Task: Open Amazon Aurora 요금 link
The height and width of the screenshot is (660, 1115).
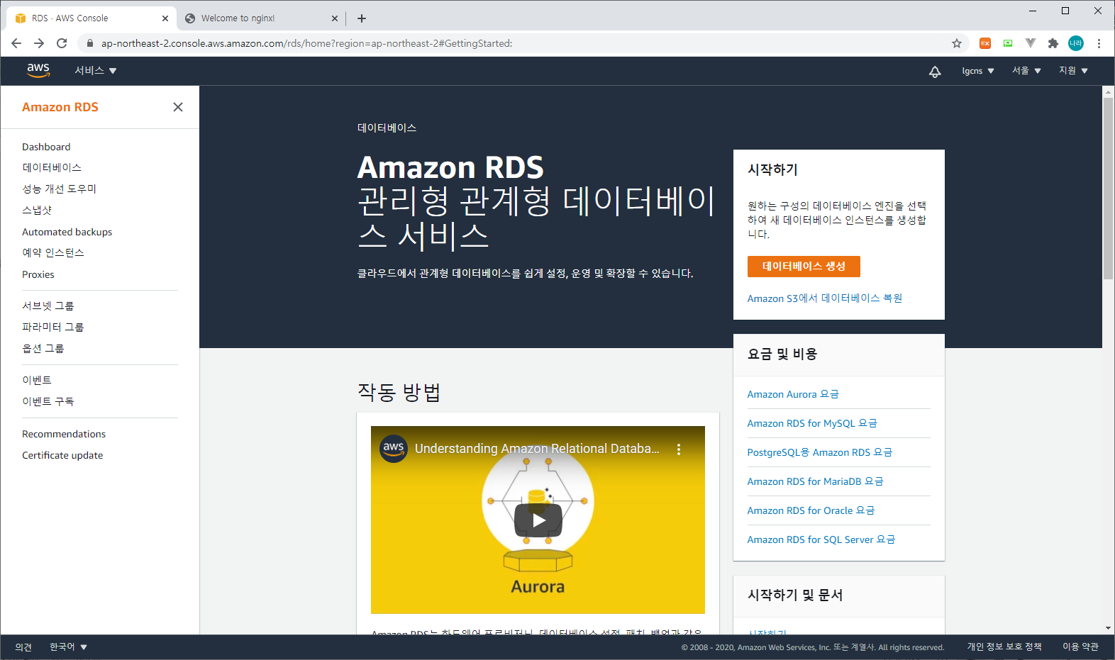Action: coord(793,394)
